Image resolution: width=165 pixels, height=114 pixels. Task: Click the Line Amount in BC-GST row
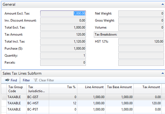91,97
